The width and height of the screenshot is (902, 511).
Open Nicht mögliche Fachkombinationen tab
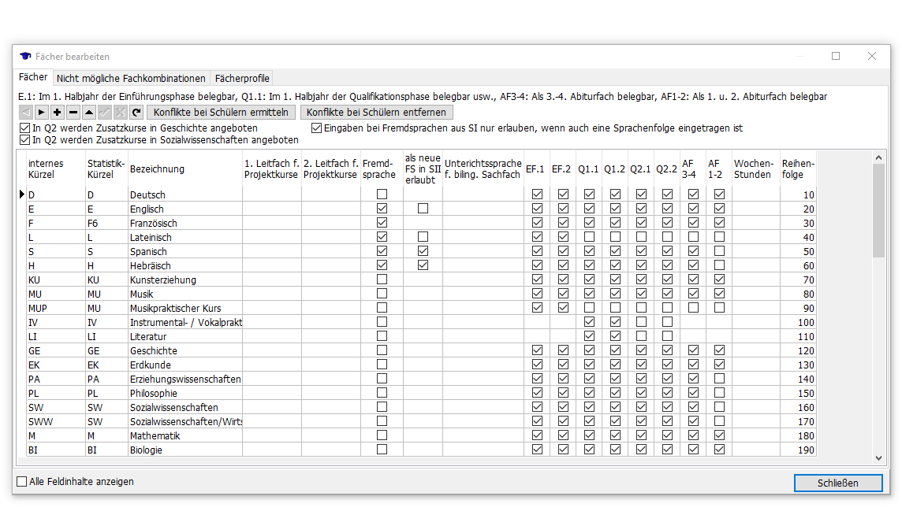coord(131,78)
